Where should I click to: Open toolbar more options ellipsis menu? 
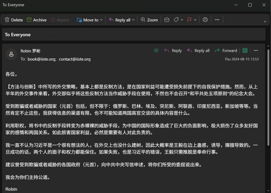point(217,20)
